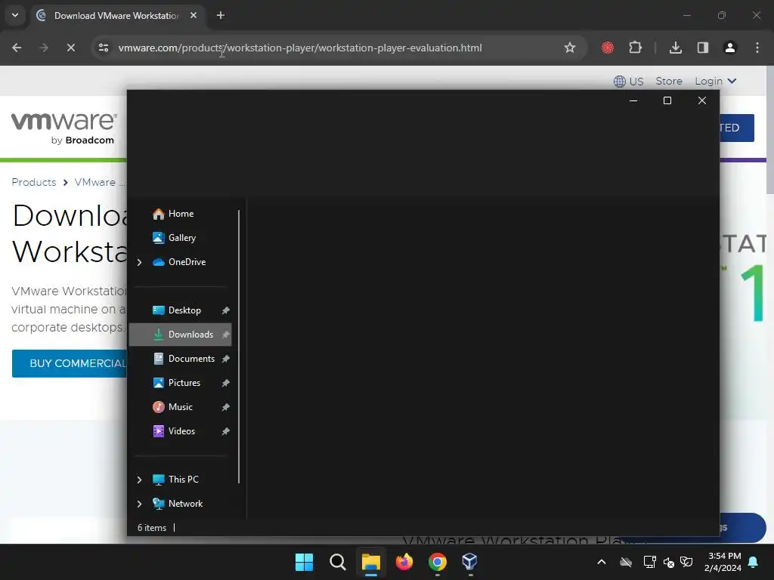Viewport: 774px width, 580px height.
Task: Click the pin icon beside Music
Action: 225,407
